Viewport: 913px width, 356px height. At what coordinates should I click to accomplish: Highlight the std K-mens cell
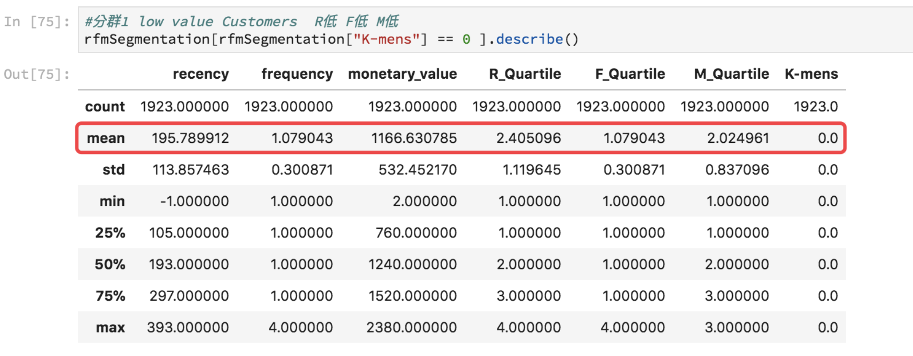pyautogui.click(x=828, y=170)
